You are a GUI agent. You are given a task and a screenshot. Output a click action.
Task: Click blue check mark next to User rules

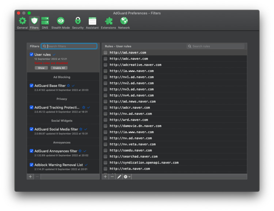[x=54, y=55]
